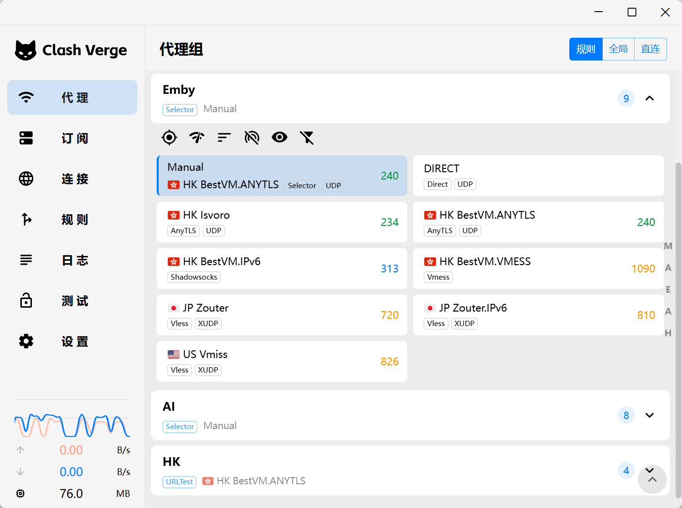The height and width of the screenshot is (508, 682).
Task: Click the upload speed arrow icon
Action: (20, 450)
